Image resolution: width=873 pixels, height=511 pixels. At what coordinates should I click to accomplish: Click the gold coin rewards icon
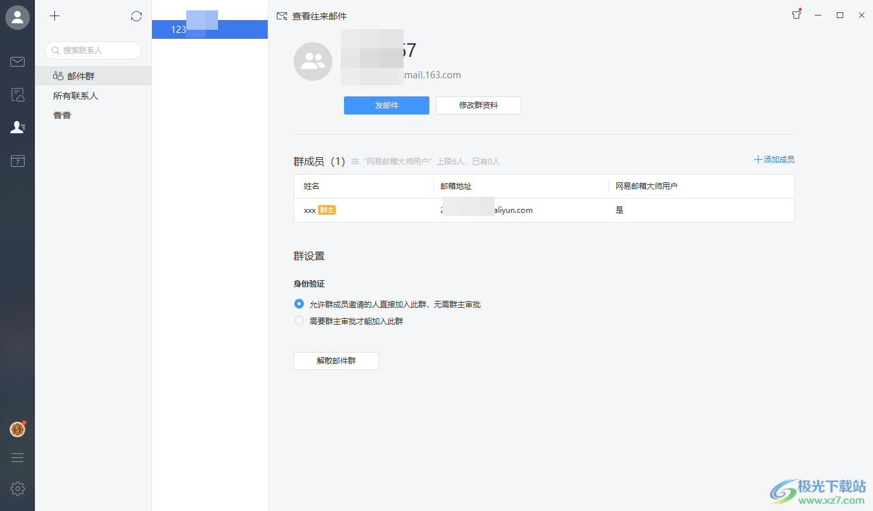point(17,429)
